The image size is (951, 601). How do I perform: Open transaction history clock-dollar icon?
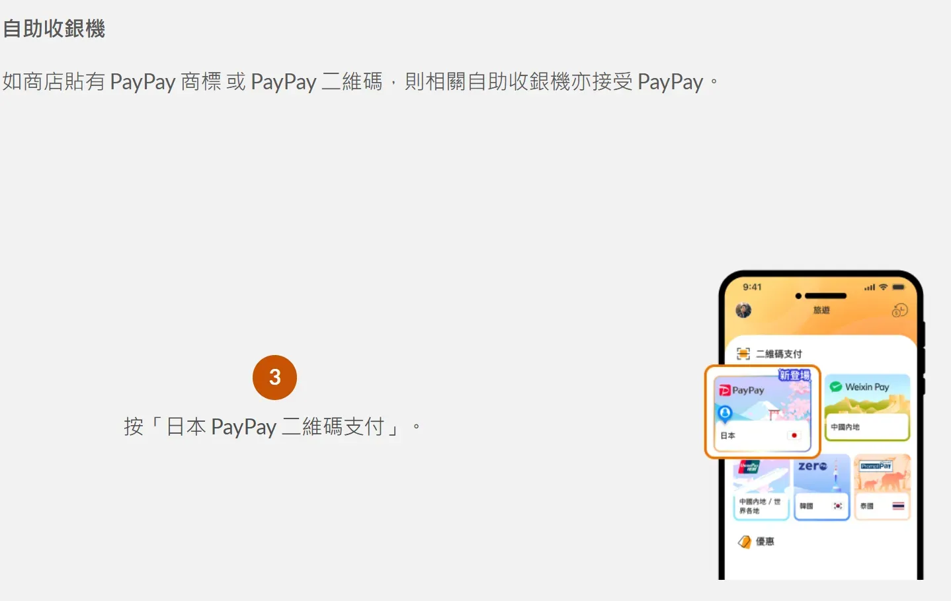[x=899, y=310]
